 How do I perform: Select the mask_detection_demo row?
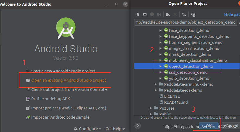(x=187, y=54)
